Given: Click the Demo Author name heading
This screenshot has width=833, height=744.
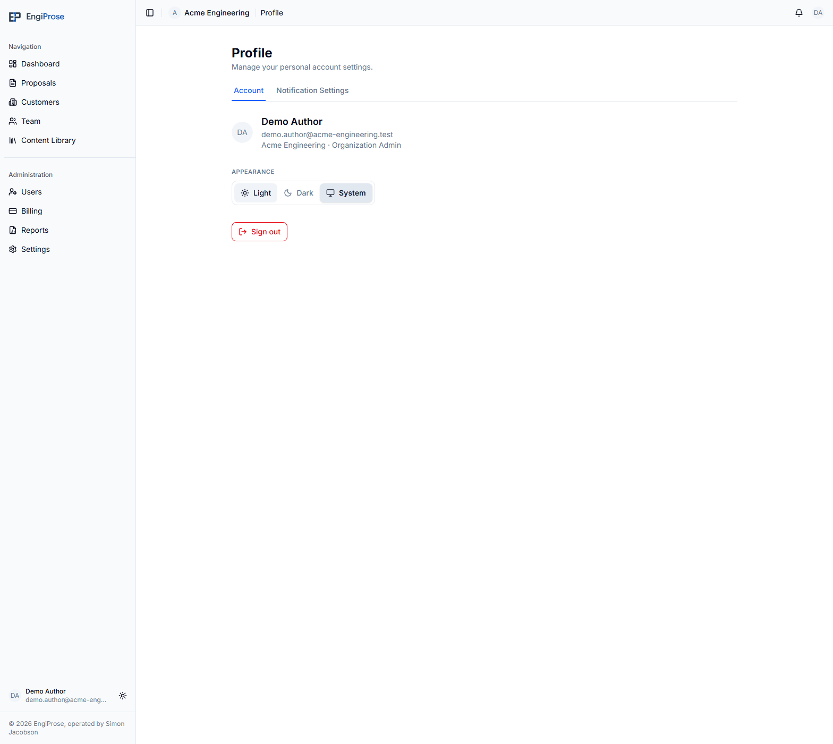Looking at the screenshot, I should 292,122.
